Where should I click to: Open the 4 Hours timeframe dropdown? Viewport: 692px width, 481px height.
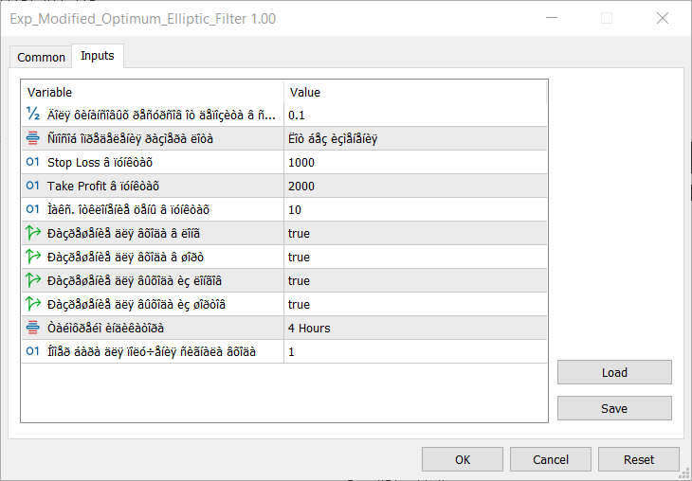pyautogui.click(x=415, y=328)
